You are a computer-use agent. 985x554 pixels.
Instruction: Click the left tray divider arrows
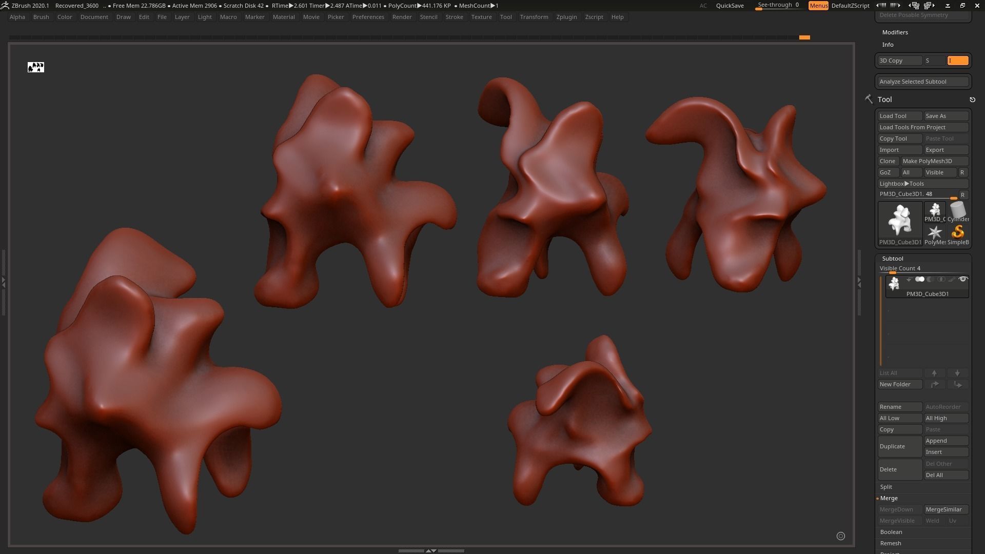pos(4,282)
